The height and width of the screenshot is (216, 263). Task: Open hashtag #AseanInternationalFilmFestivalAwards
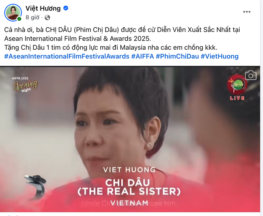[67, 56]
